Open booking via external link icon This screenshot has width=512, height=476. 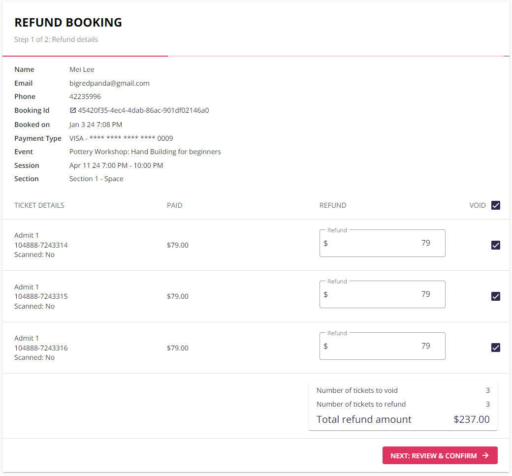[x=73, y=110]
